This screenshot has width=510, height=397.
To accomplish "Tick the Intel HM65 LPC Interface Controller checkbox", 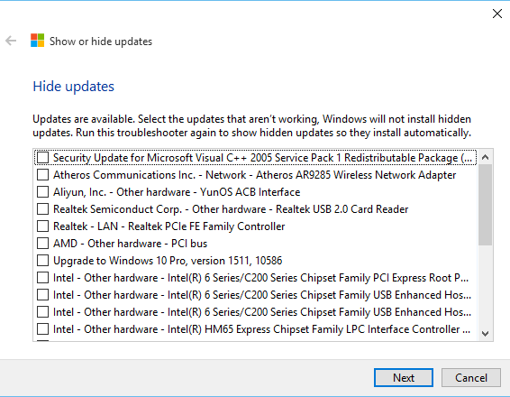I will [x=42, y=329].
